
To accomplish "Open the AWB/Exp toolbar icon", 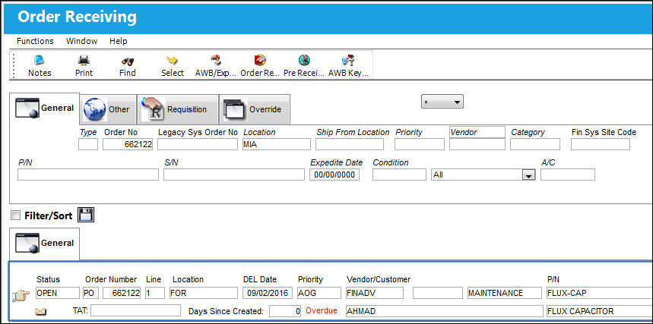I will [x=215, y=66].
